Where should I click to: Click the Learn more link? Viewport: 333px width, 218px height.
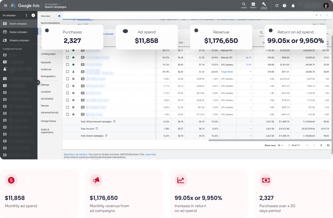click(150, 154)
